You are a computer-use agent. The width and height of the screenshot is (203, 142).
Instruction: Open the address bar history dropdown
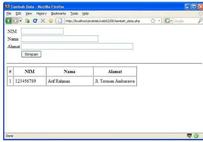point(159,21)
